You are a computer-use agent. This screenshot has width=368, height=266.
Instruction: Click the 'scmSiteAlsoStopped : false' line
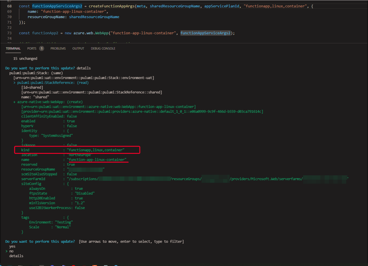point(49,174)
